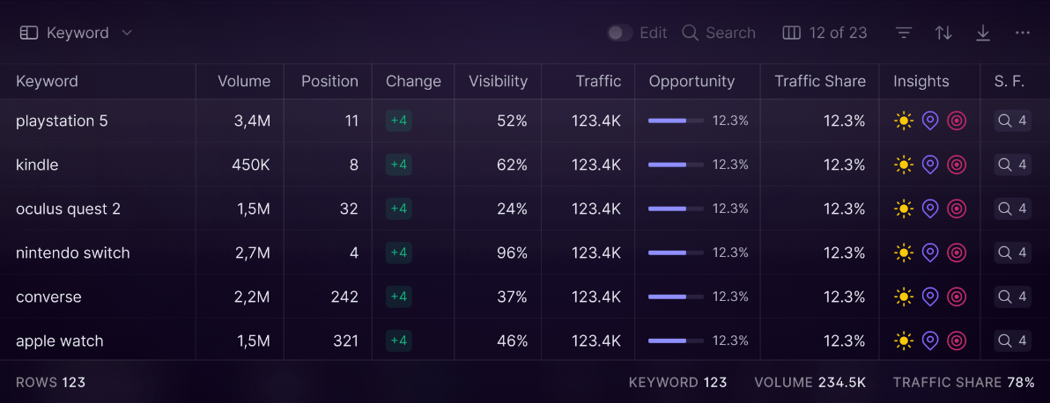Open SERP features badge for playstation 5
The width and height of the screenshot is (1050, 403).
point(1012,121)
